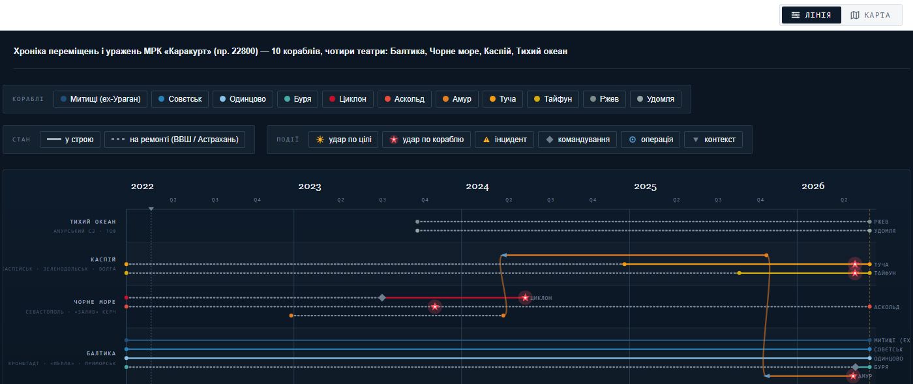This screenshot has width=913, height=384.
Task: Filter events by 'інцидент'
Action: (504, 140)
